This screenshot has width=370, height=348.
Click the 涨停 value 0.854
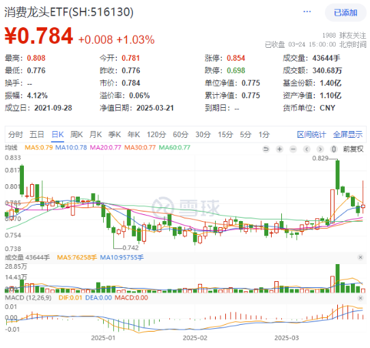click(236, 58)
